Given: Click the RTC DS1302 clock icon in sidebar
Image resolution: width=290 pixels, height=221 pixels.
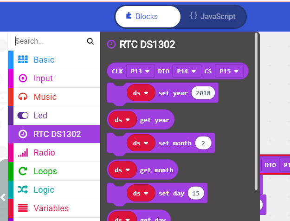Looking at the screenshot, I should tap(23, 134).
